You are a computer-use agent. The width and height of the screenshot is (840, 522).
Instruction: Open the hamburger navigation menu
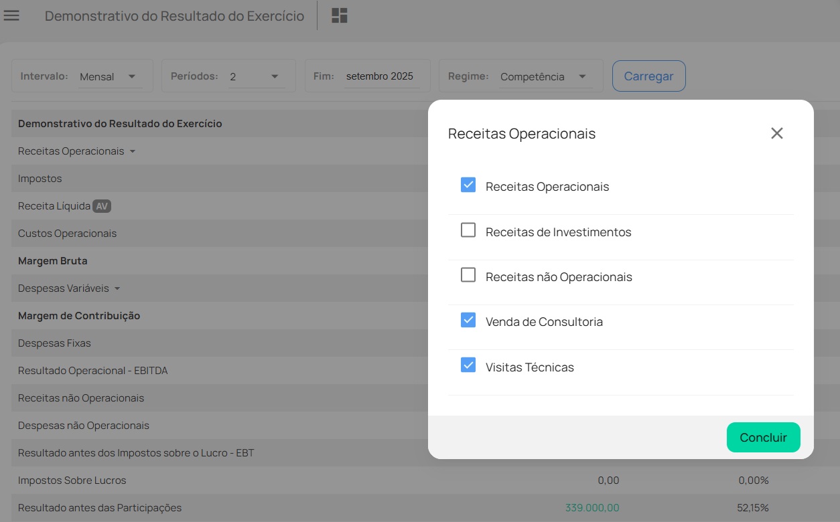pyautogui.click(x=11, y=15)
